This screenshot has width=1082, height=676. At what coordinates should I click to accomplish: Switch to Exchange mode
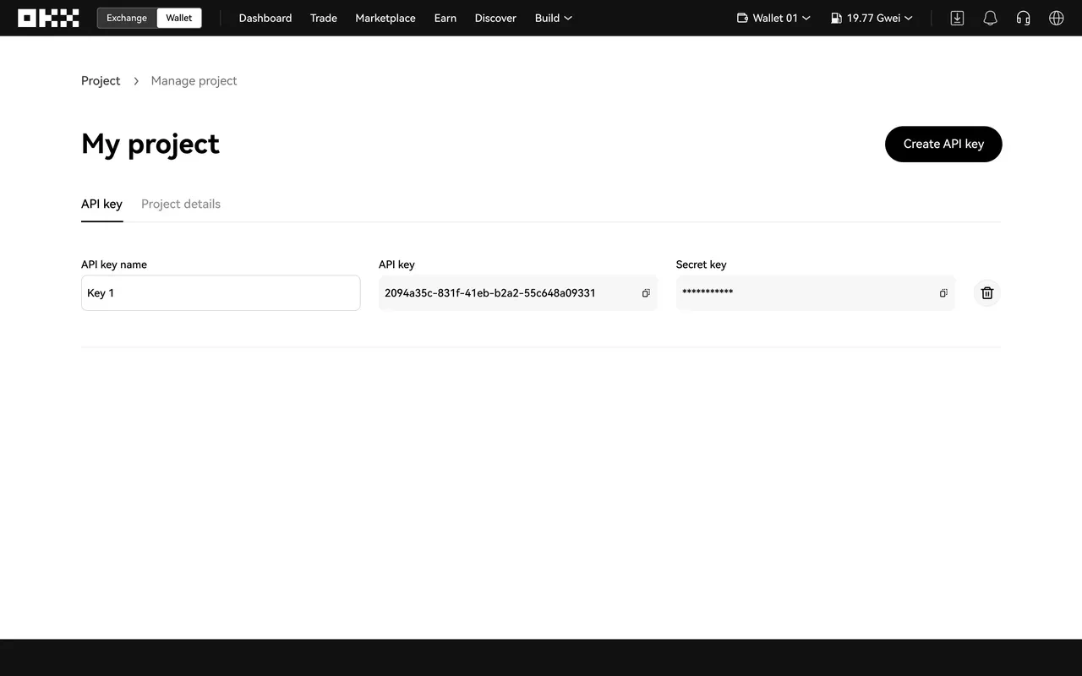pyautogui.click(x=127, y=18)
